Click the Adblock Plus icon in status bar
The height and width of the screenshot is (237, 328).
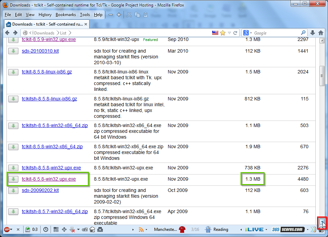(x=6, y=229)
